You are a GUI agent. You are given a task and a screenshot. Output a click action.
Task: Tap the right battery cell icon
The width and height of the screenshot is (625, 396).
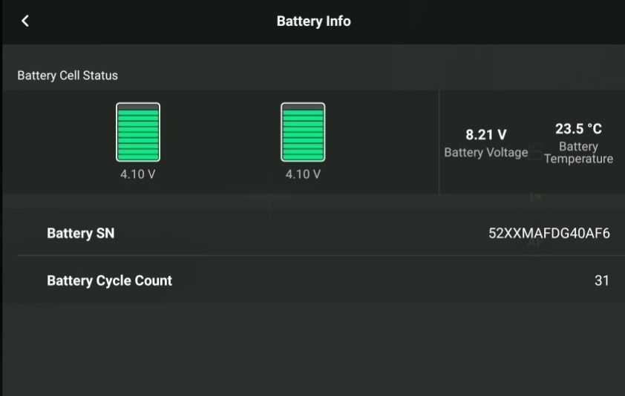303,132
